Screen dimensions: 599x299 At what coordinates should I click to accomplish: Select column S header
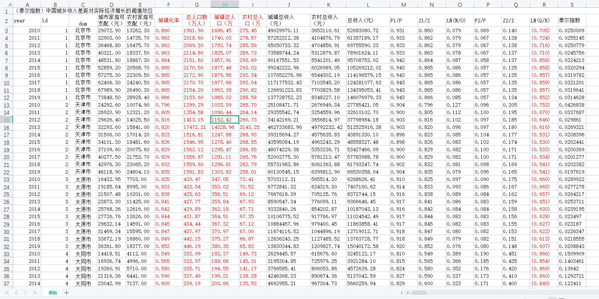tap(572, 5)
